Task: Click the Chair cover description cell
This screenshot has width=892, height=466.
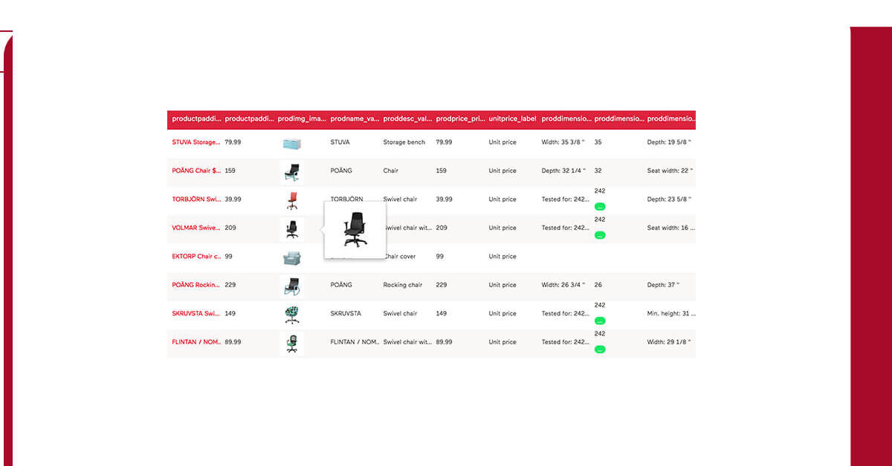Action: pyautogui.click(x=400, y=256)
